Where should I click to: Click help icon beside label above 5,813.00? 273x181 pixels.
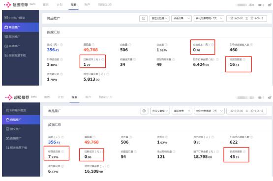[108, 74]
